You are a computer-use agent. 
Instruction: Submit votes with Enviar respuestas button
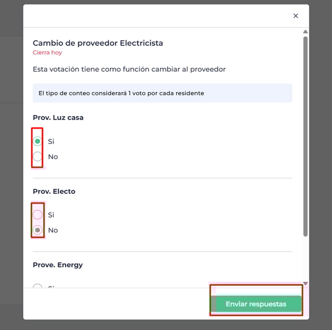tap(256, 304)
